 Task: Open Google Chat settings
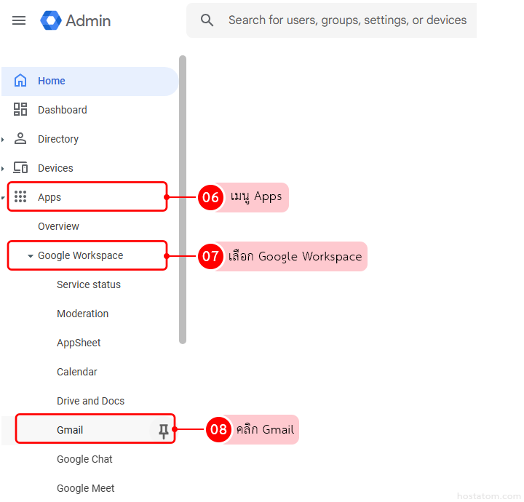coord(84,459)
